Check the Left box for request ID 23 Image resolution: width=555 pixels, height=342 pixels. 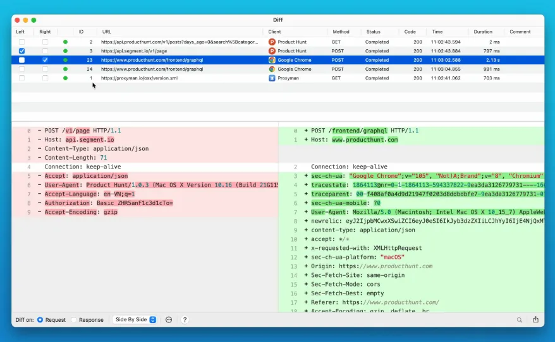pyautogui.click(x=21, y=60)
